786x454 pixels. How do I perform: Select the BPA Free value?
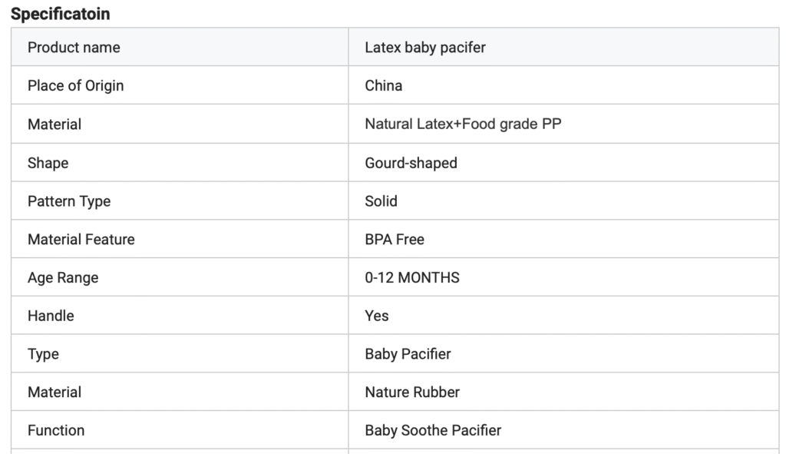tap(395, 240)
